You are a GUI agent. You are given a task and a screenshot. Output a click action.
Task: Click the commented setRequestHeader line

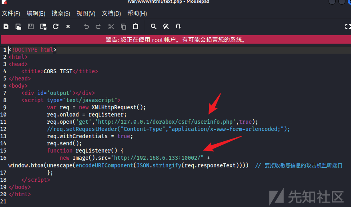point(168,129)
